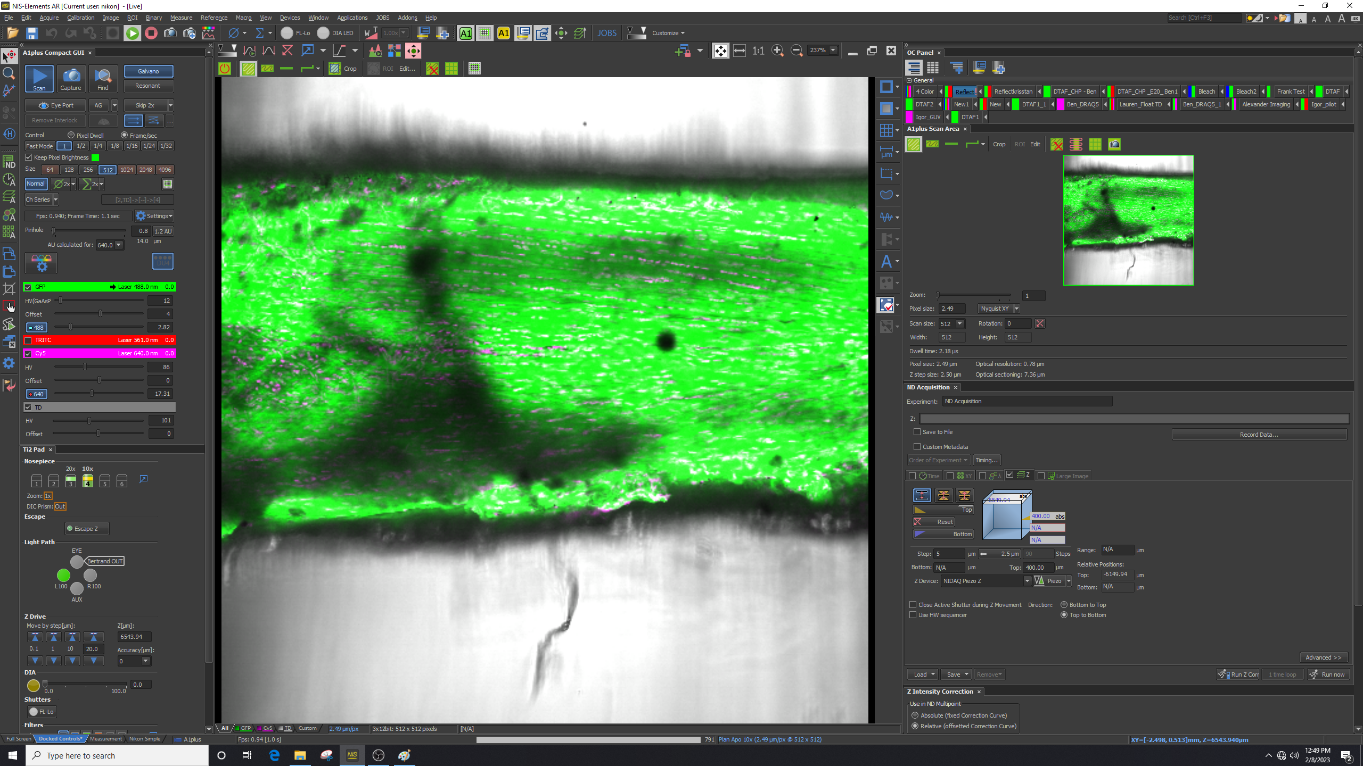The height and width of the screenshot is (766, 1363).
Task: Uncheck Keep Pixel Brightness checkbox
Action: click(29, 157)
